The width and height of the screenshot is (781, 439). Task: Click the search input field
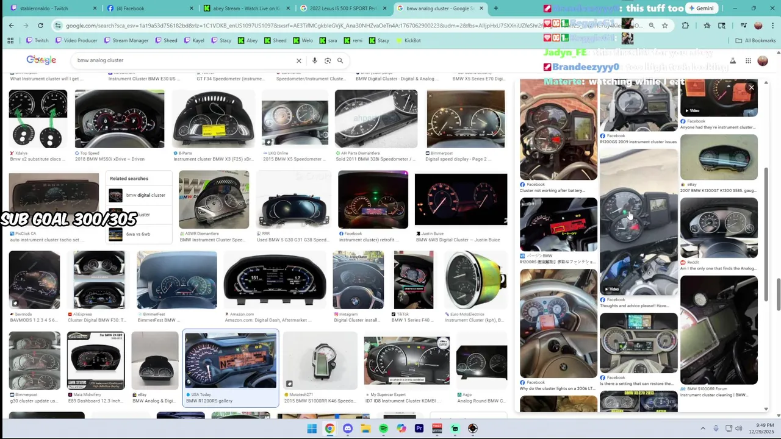(183, 60)
